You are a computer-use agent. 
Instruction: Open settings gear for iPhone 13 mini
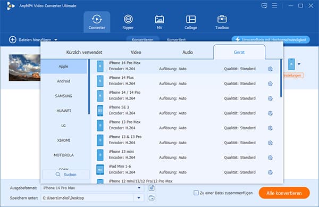click(x=270, y=158)
